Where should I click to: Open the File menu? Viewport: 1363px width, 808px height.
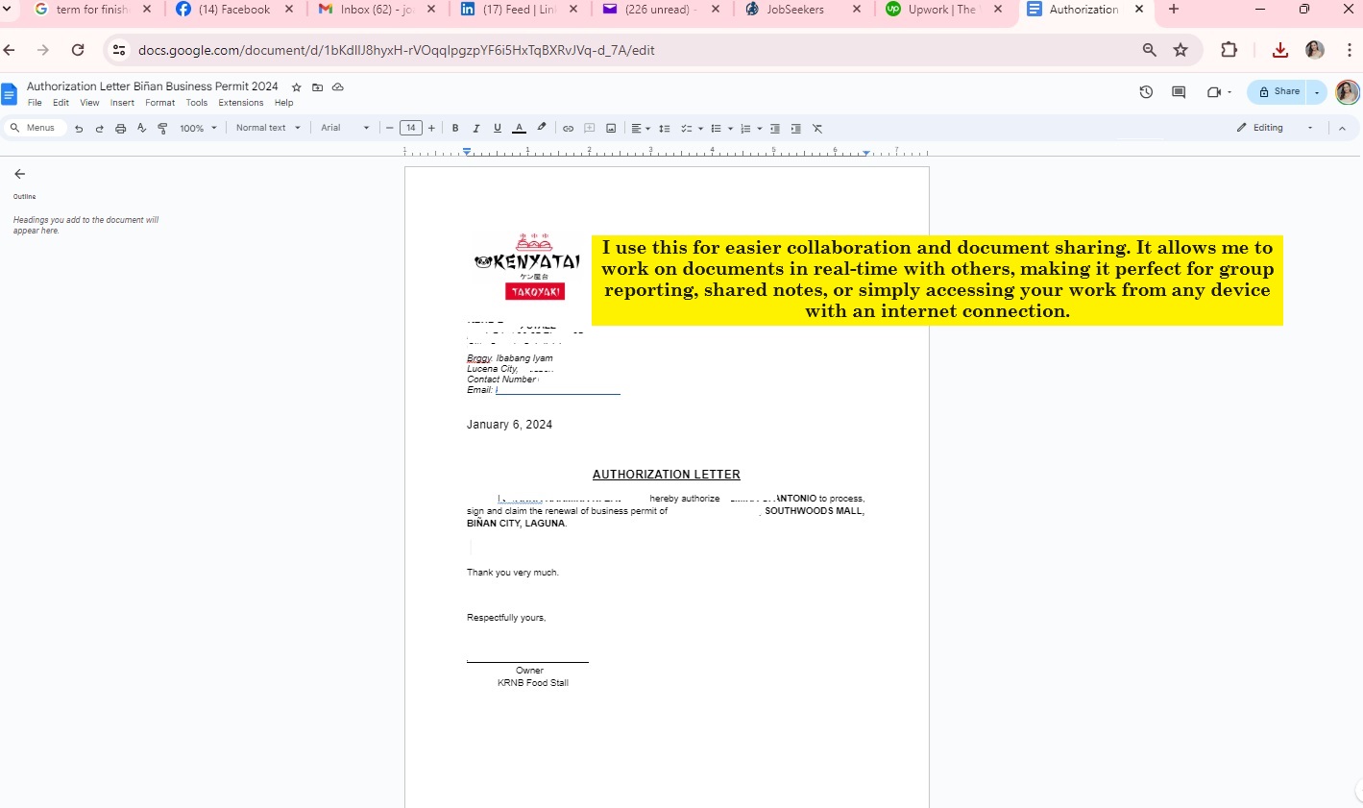[x=35, y=103]
